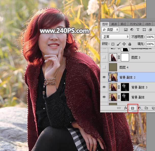Create new fill or adjustment layer
The image size is (155, 151).
(x=140, y=108)
